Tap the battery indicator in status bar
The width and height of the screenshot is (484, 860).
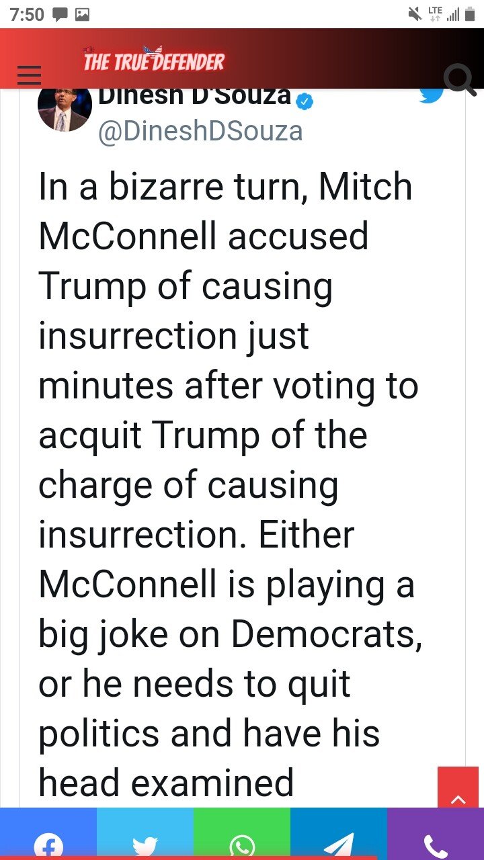(469, 14)
